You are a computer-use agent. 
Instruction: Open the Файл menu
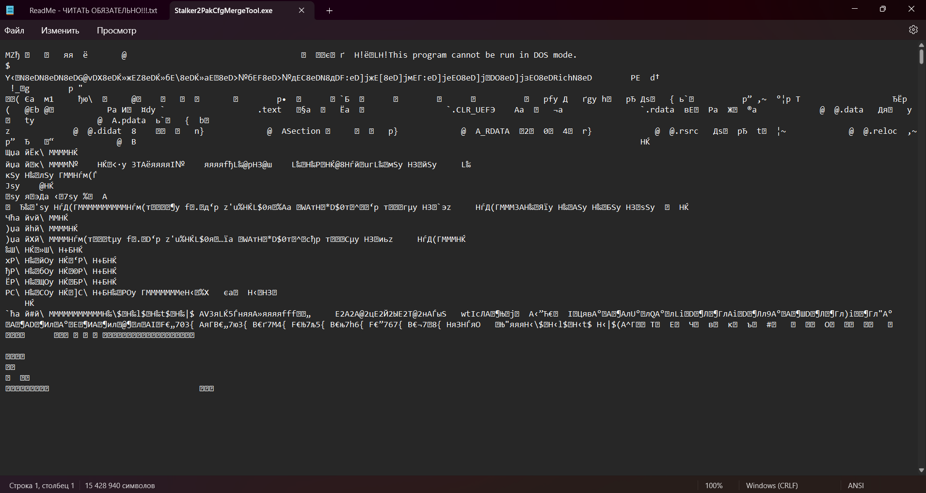15,31
